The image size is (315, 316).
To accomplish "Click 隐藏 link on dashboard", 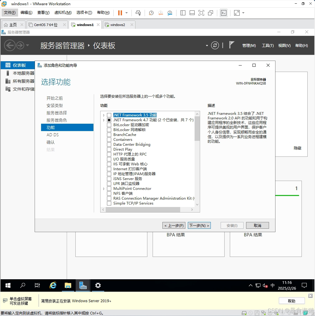I will click(x=298, y=148).
